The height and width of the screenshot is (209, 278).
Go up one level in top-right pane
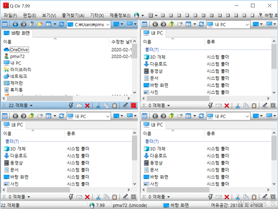[171, 24]
